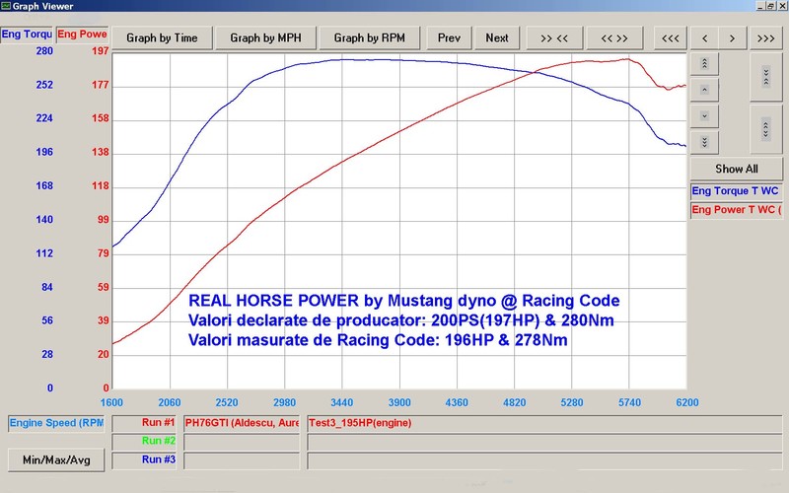This screenshot has width=789, height=493.
Task: Pan graph down with single down chevron
Action: coord(704,116)
